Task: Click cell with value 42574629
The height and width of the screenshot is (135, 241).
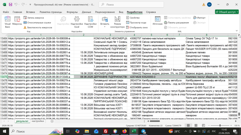Action: tap(134, 77)
